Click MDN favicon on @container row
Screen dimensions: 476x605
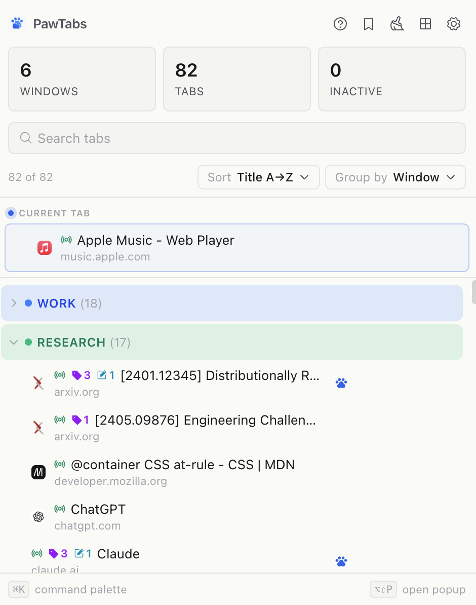click(38, 472)
